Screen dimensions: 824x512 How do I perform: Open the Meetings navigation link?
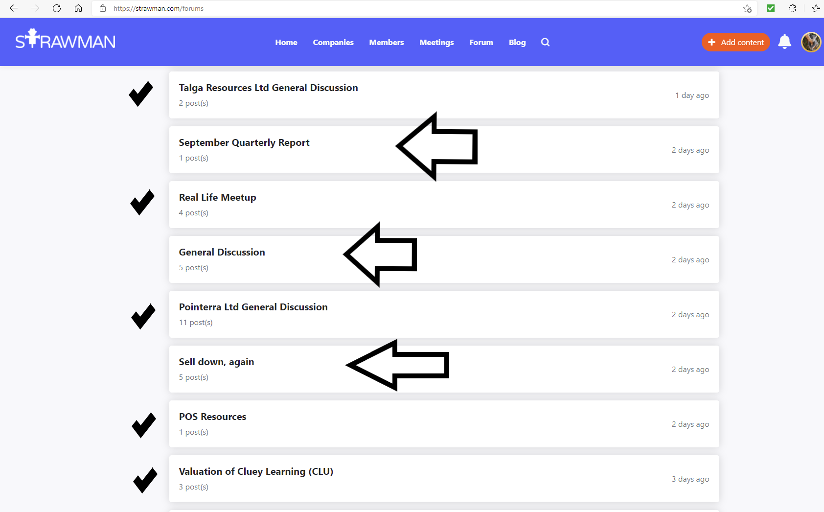436,43
